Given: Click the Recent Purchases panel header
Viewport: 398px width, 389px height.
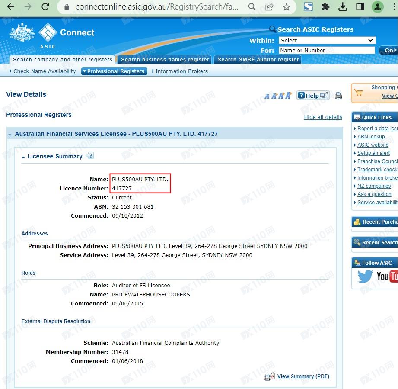Looking at the screenshot, I should (x=375, y=222).
